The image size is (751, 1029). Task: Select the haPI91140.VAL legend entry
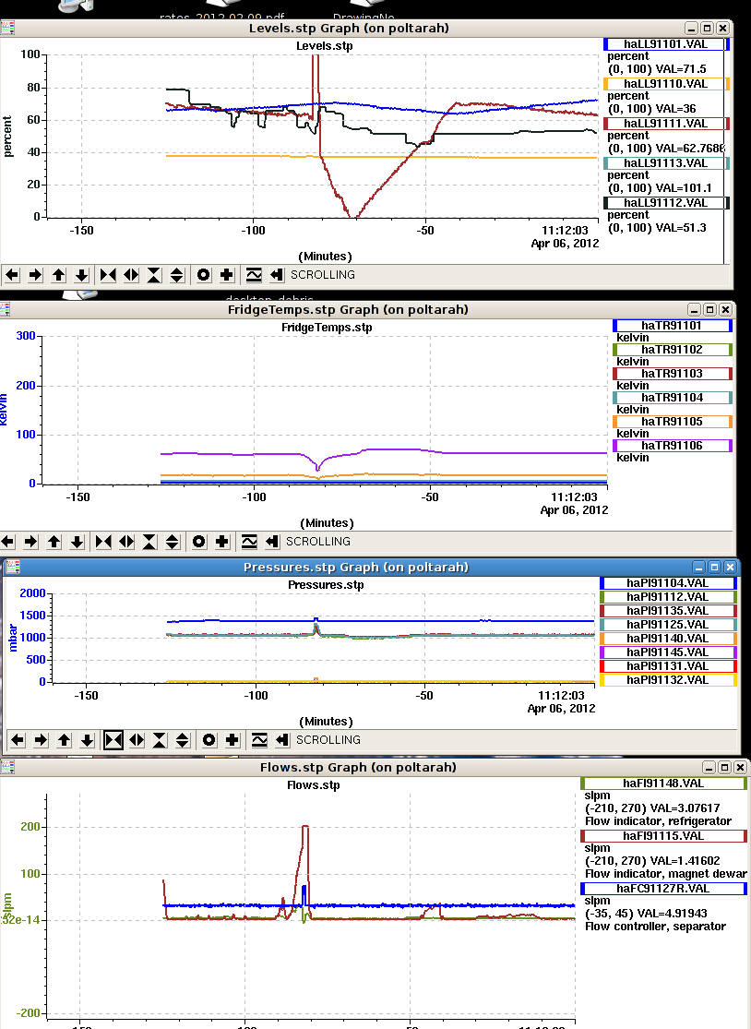tap(668, 639)
